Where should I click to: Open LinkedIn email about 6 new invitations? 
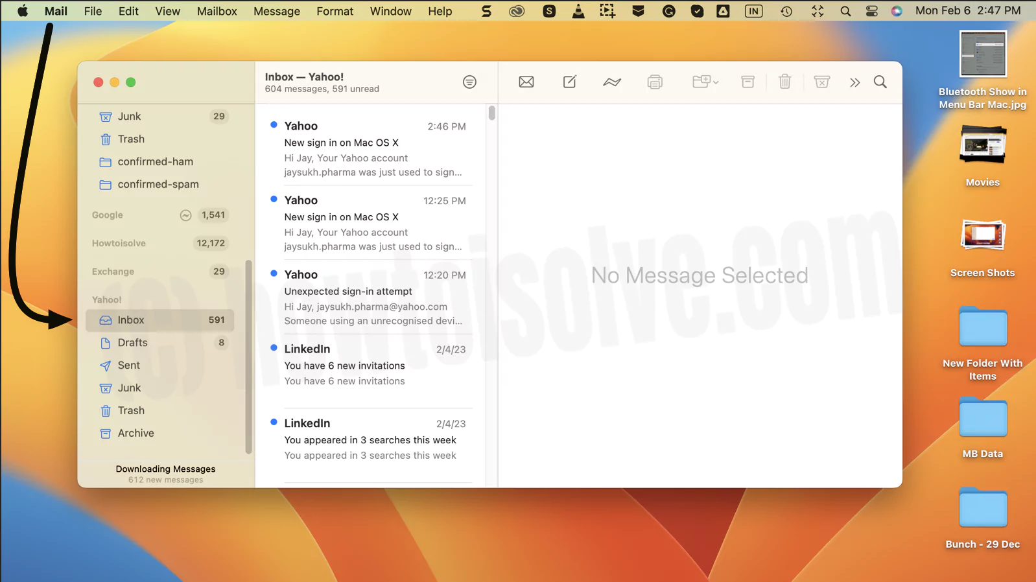(x=371, y=371)
